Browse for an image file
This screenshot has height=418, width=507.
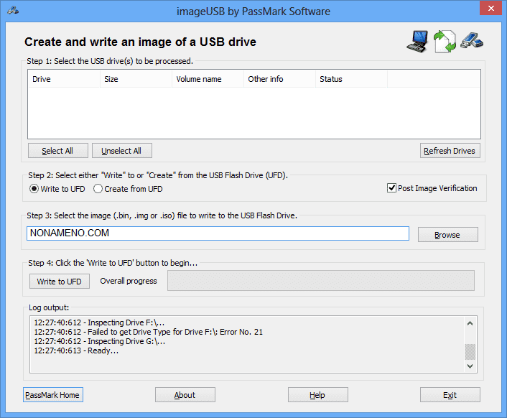[x=447, y=235]
